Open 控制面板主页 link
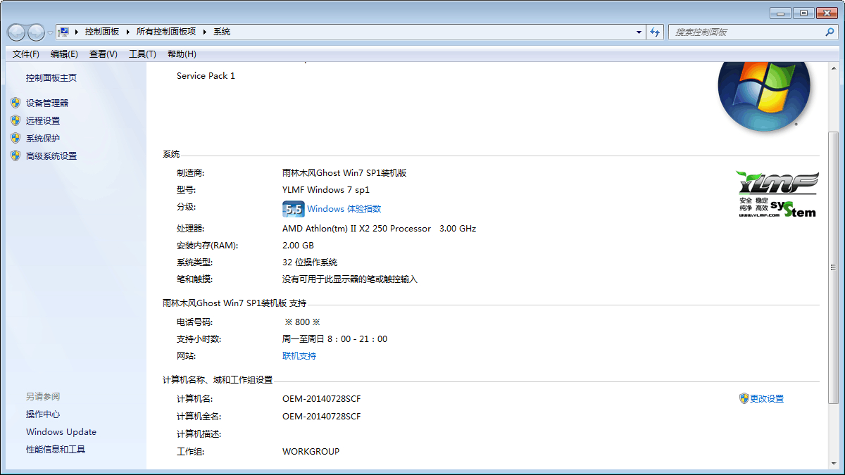The height and width of the screenshot is (475, 845). click(51, 78)
